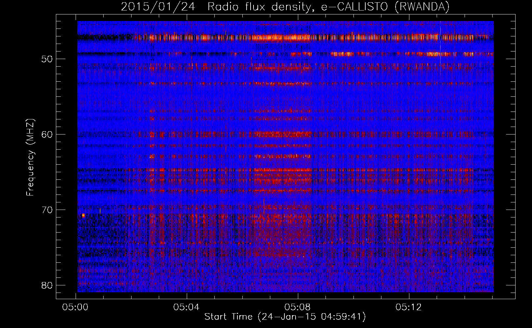
Task: Click the bright yellow spot near 71 MHz at 05:00
Action: tap(83, 215)
